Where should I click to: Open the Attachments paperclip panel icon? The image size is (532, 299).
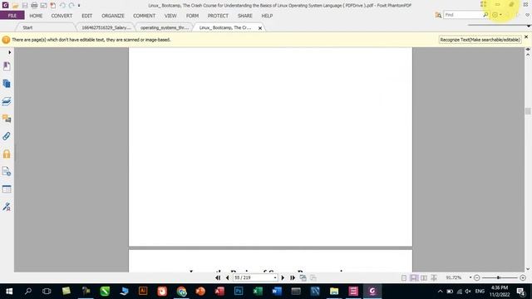point(7,136)
